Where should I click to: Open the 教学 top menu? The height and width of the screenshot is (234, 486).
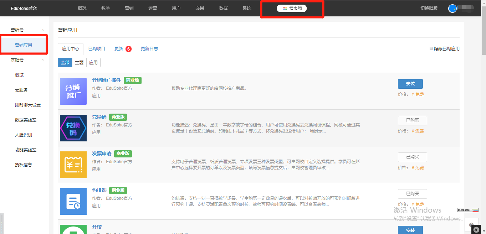pyautogui.click(x=106, y=8)
